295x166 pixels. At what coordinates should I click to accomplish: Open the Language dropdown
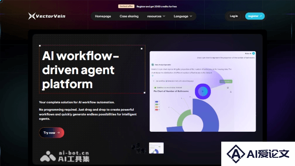[183, 16]
